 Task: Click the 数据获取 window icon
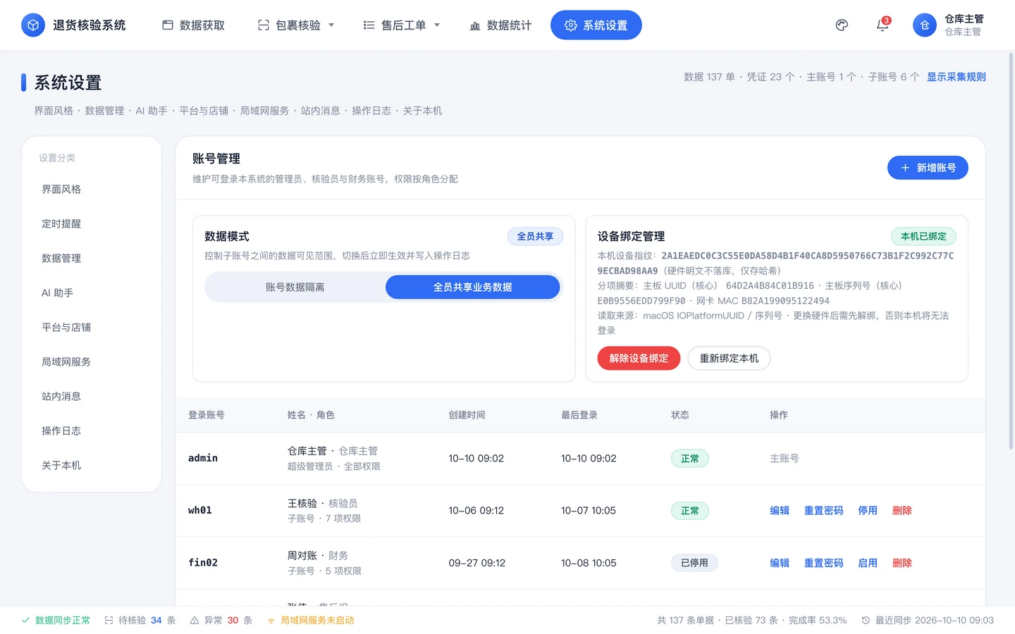(168, 25)
